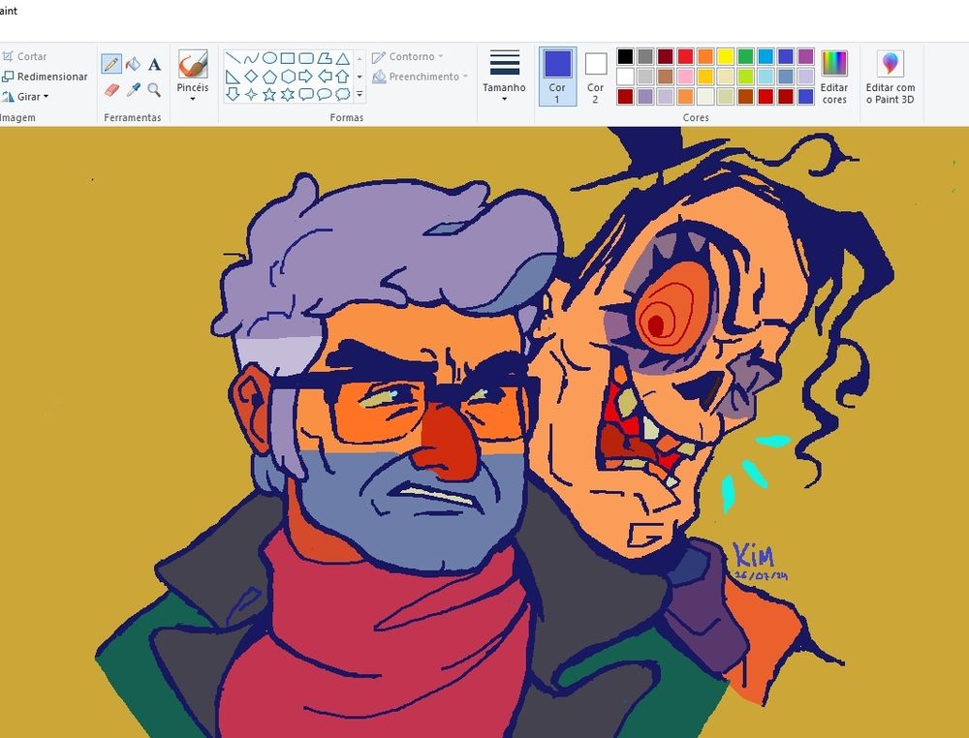Select the Color picker eyedropper tool
The width and height of the screenshot is (969, 738).
pos(133,90)
